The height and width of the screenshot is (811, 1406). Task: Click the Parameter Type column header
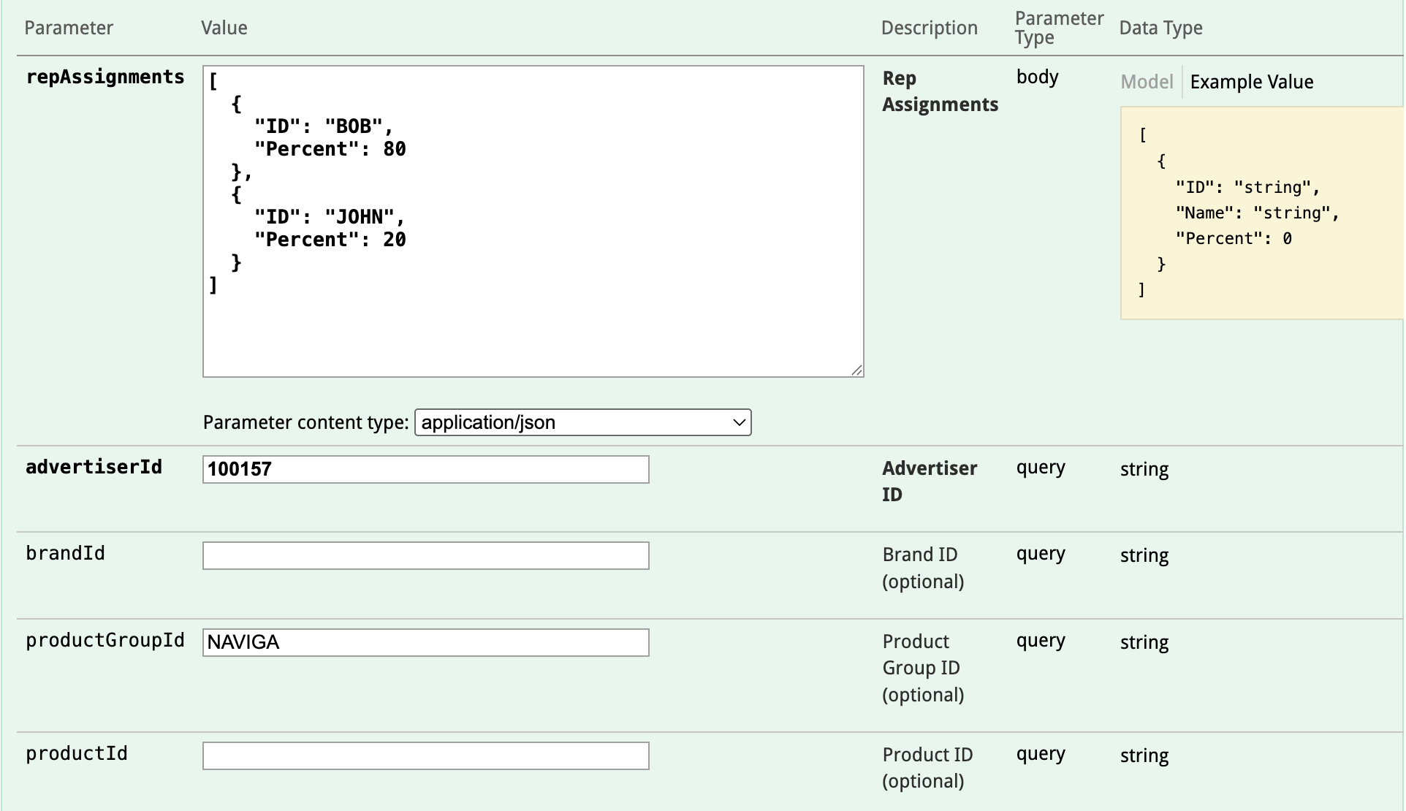(1058, 28)
